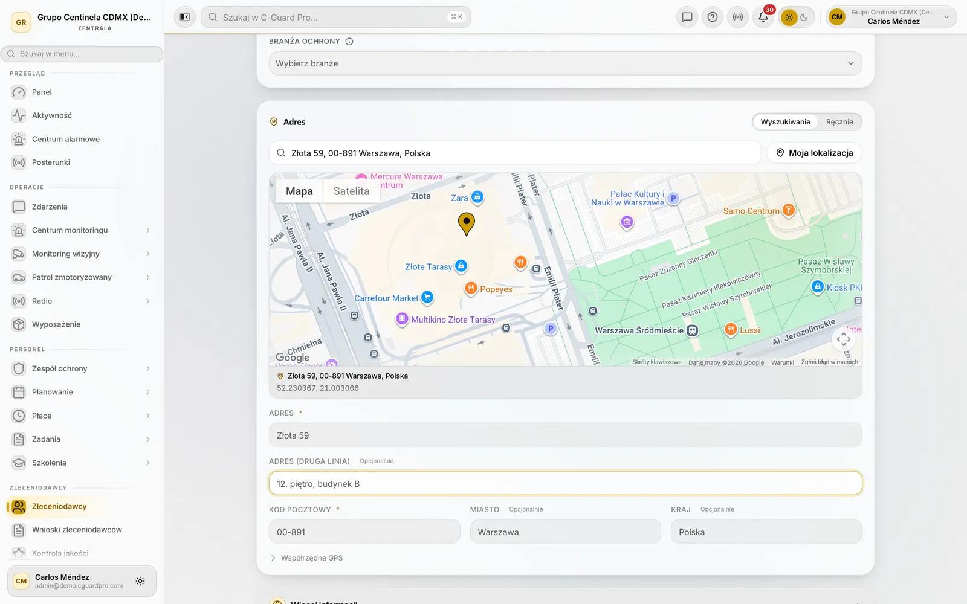The height and width of the screenshot is (604, 967).
Task: Click the Carrefour Market marker on map
Action: coord(427,297)
